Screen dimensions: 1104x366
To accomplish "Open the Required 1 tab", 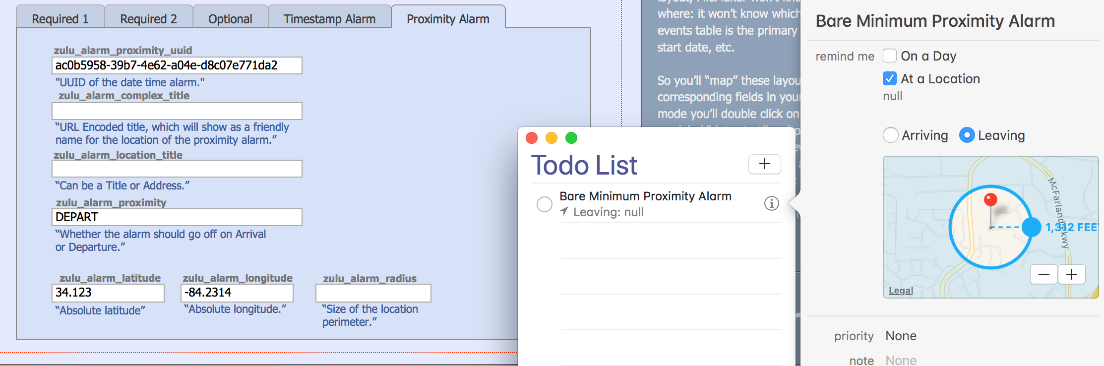I will point(60,18).
